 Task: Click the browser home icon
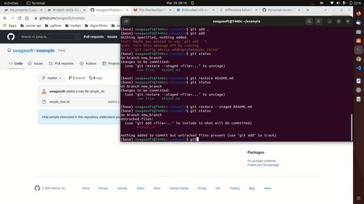pos(27,18)
